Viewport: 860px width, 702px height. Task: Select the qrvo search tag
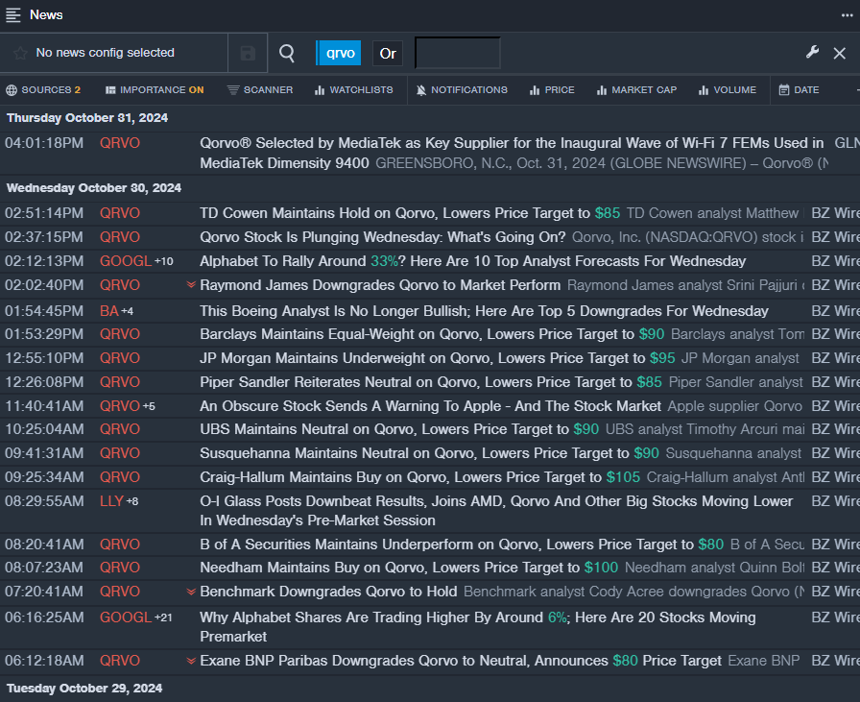340,54
